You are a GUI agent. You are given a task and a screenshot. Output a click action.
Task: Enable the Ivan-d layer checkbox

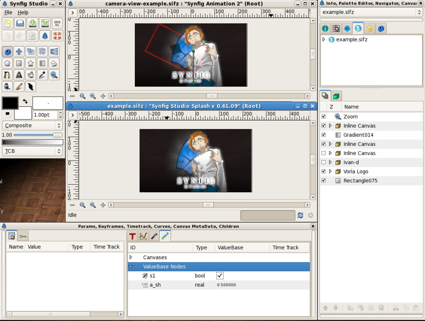click(x=324, y=162)
